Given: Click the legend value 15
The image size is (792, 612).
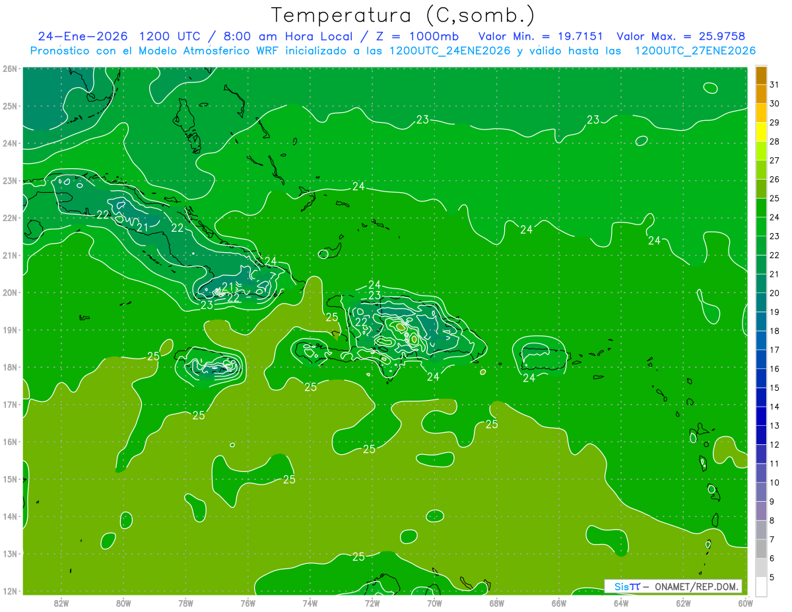Looking at the screenshot, I should tap(774, 389).
